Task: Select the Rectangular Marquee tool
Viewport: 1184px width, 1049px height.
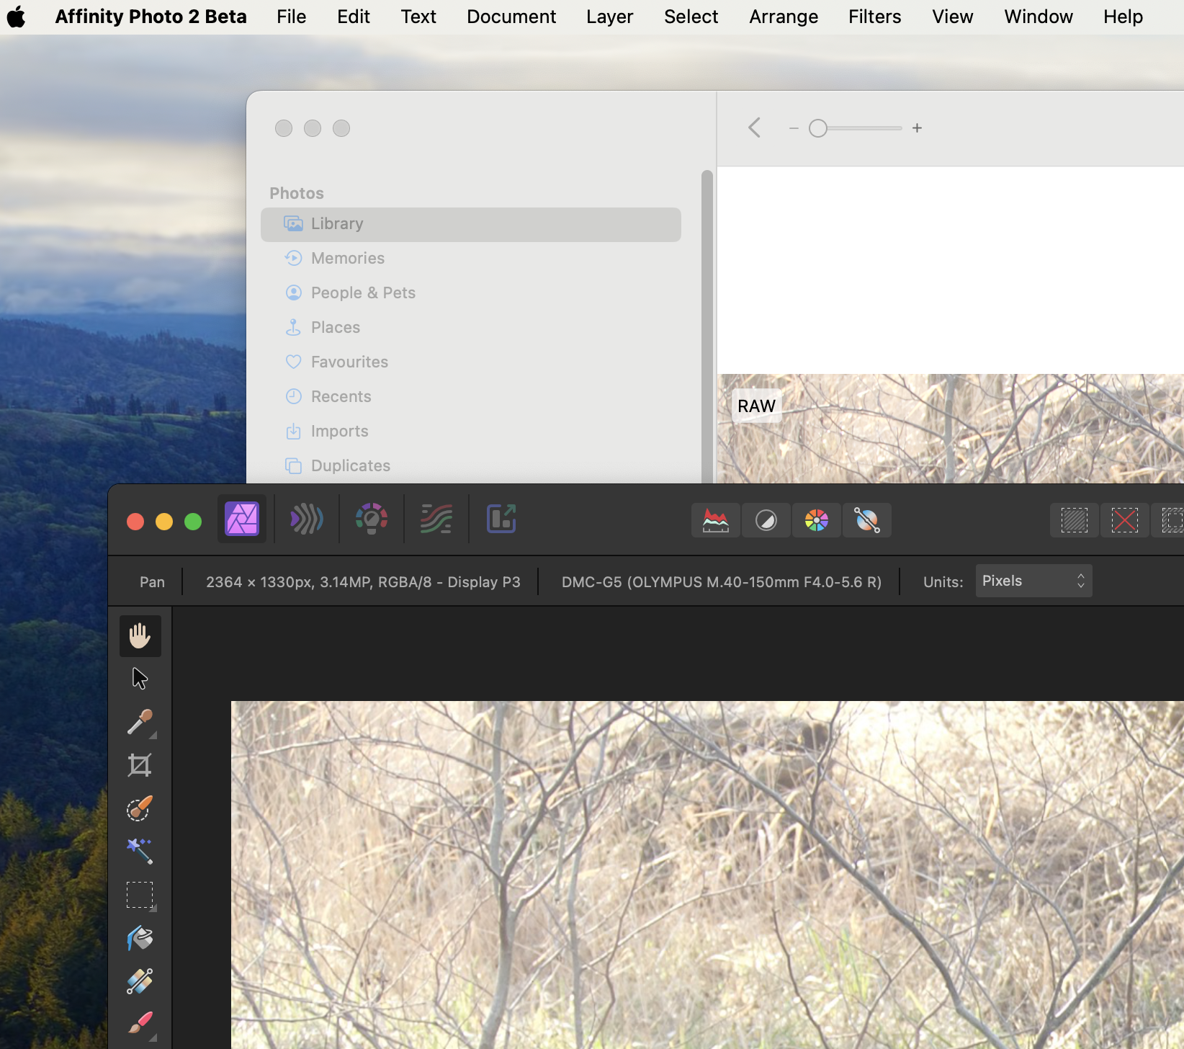Action: 140,895
